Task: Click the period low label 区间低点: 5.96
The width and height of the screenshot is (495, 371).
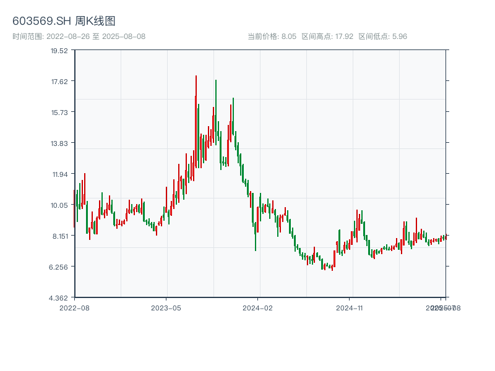Action: click(382, 36)
